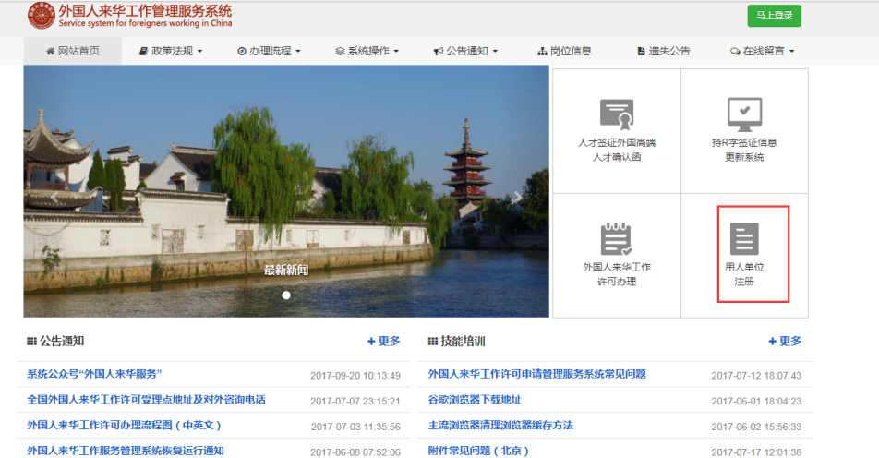Image resolution: width=879 pixels, height=458 pixels.
Task: Click the talent visa confirmation letter certificate icon
Action: (x=617, y=114)
